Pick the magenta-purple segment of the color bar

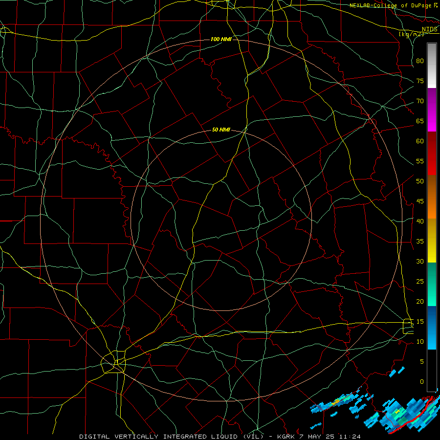[432, 110]
